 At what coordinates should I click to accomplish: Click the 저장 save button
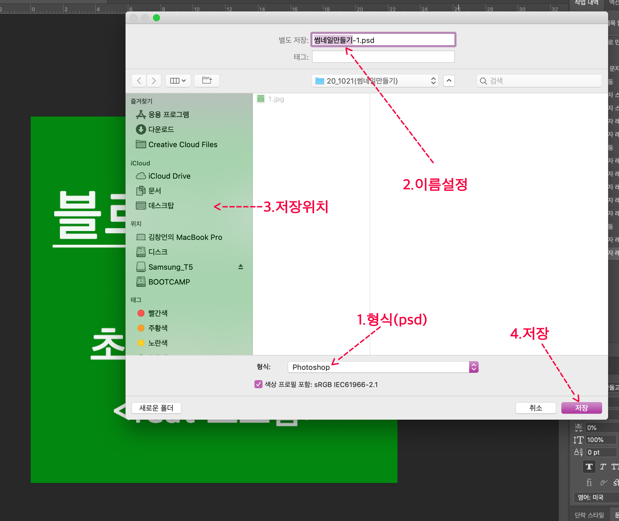pos(581,408)
